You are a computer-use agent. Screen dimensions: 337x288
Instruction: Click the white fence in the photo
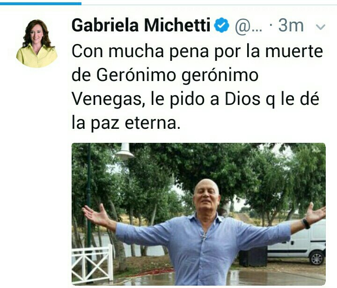tap(92, 264)
